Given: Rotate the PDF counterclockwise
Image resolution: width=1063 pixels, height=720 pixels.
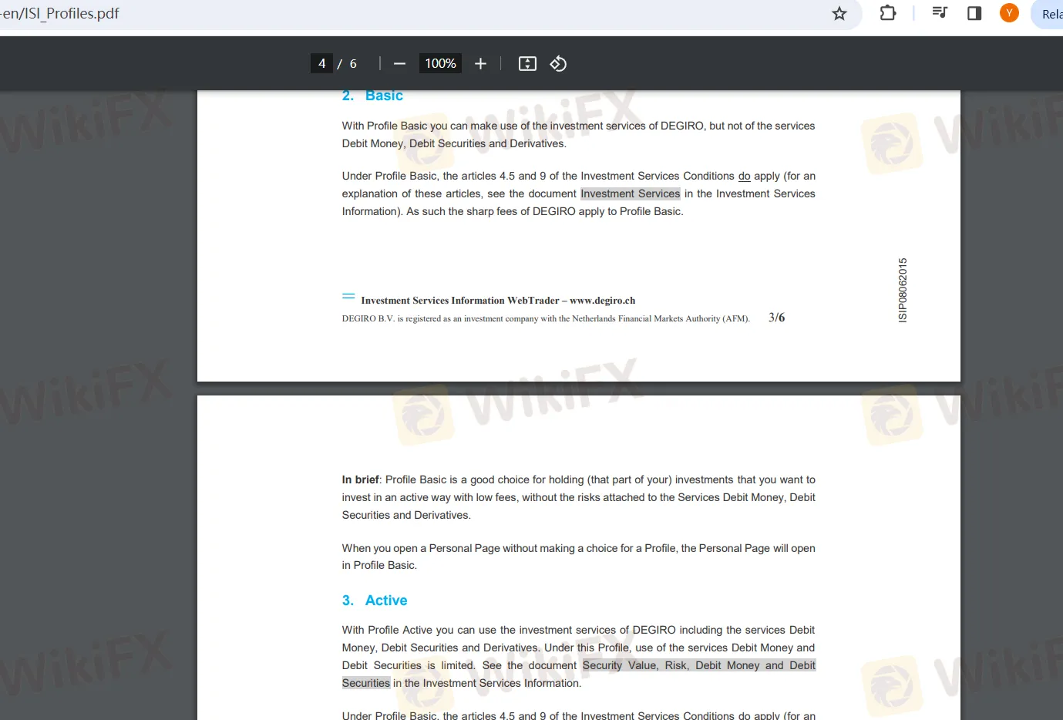Looking at the screenshot, I should pyautogui.click(x=558, y=64).
